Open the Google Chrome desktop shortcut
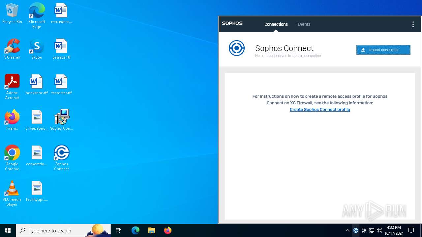 (x=12, y=158)
